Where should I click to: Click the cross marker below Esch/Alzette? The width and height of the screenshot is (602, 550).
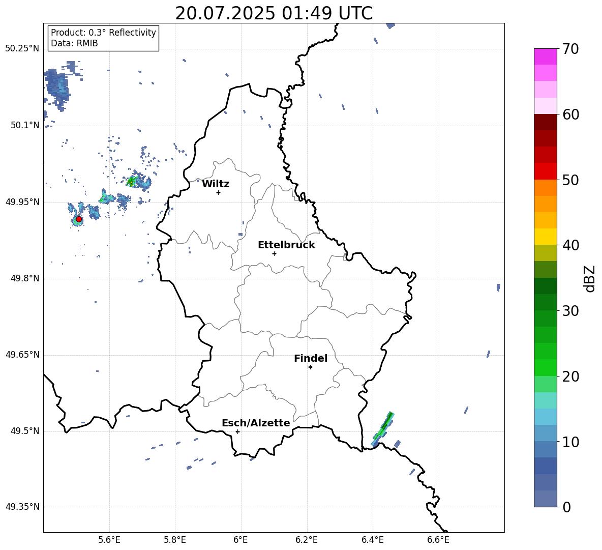237,431
